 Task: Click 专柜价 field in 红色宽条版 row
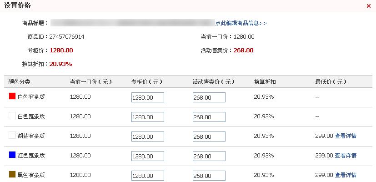click(148, 156)
